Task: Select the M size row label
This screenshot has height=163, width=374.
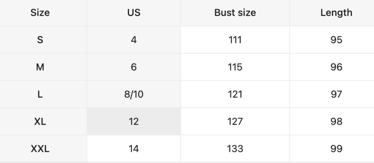Action: (x=40, y=67)
